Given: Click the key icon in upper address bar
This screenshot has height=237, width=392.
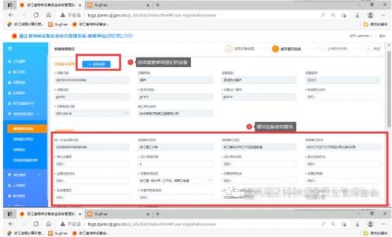Looking at the screenshot, I should 323,15.
